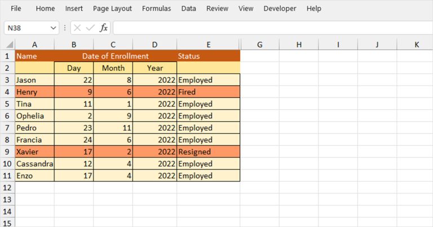Click the Cancel X icon in formula bar

(77, 28)
